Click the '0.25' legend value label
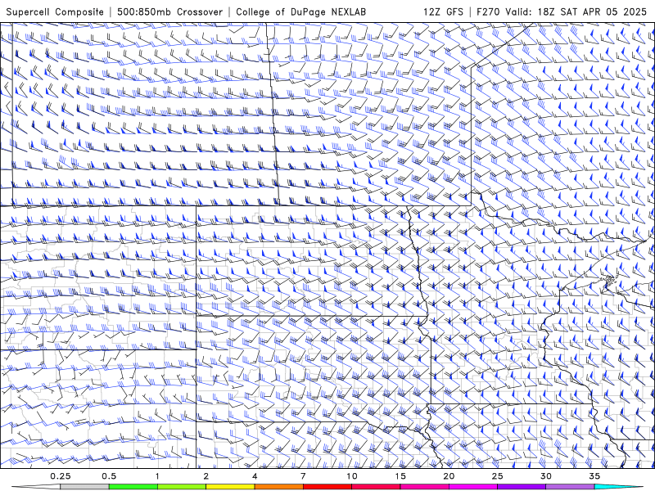Viewport: 655px width, 491px height. point(60,476)
